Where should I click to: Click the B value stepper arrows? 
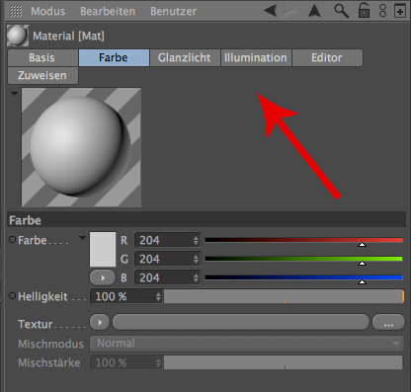pos(196,277)
